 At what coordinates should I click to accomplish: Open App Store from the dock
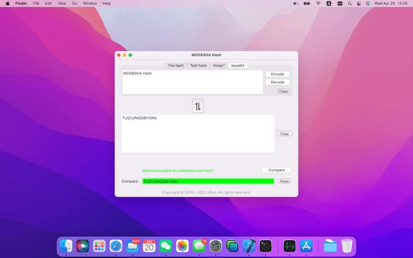306,246
